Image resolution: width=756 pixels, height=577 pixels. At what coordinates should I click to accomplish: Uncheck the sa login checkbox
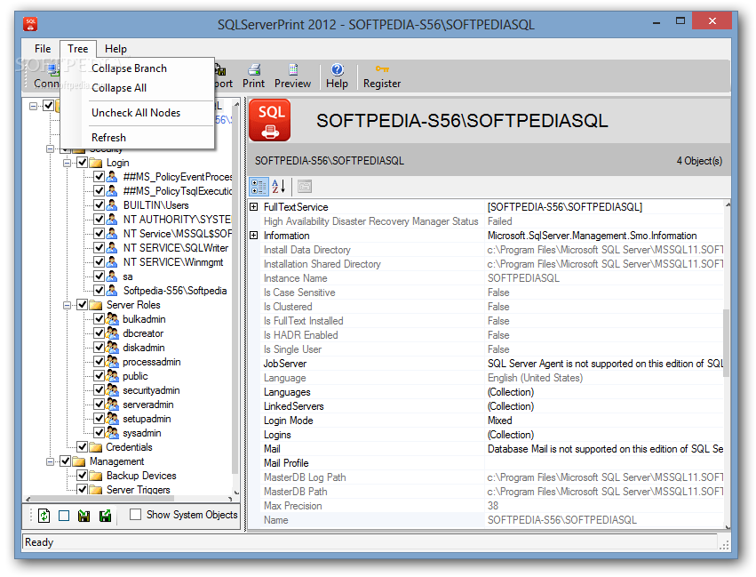point(99,276)
